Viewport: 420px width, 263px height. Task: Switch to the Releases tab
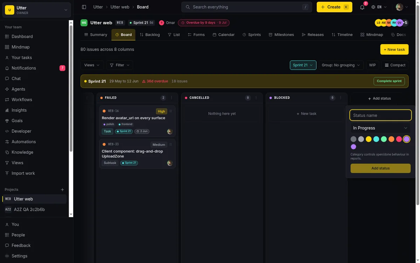(313, 35)
